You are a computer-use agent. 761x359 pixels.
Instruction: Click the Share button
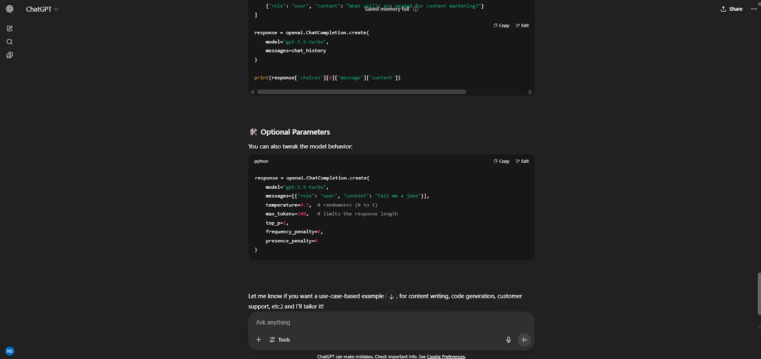(x=732, y=9)
